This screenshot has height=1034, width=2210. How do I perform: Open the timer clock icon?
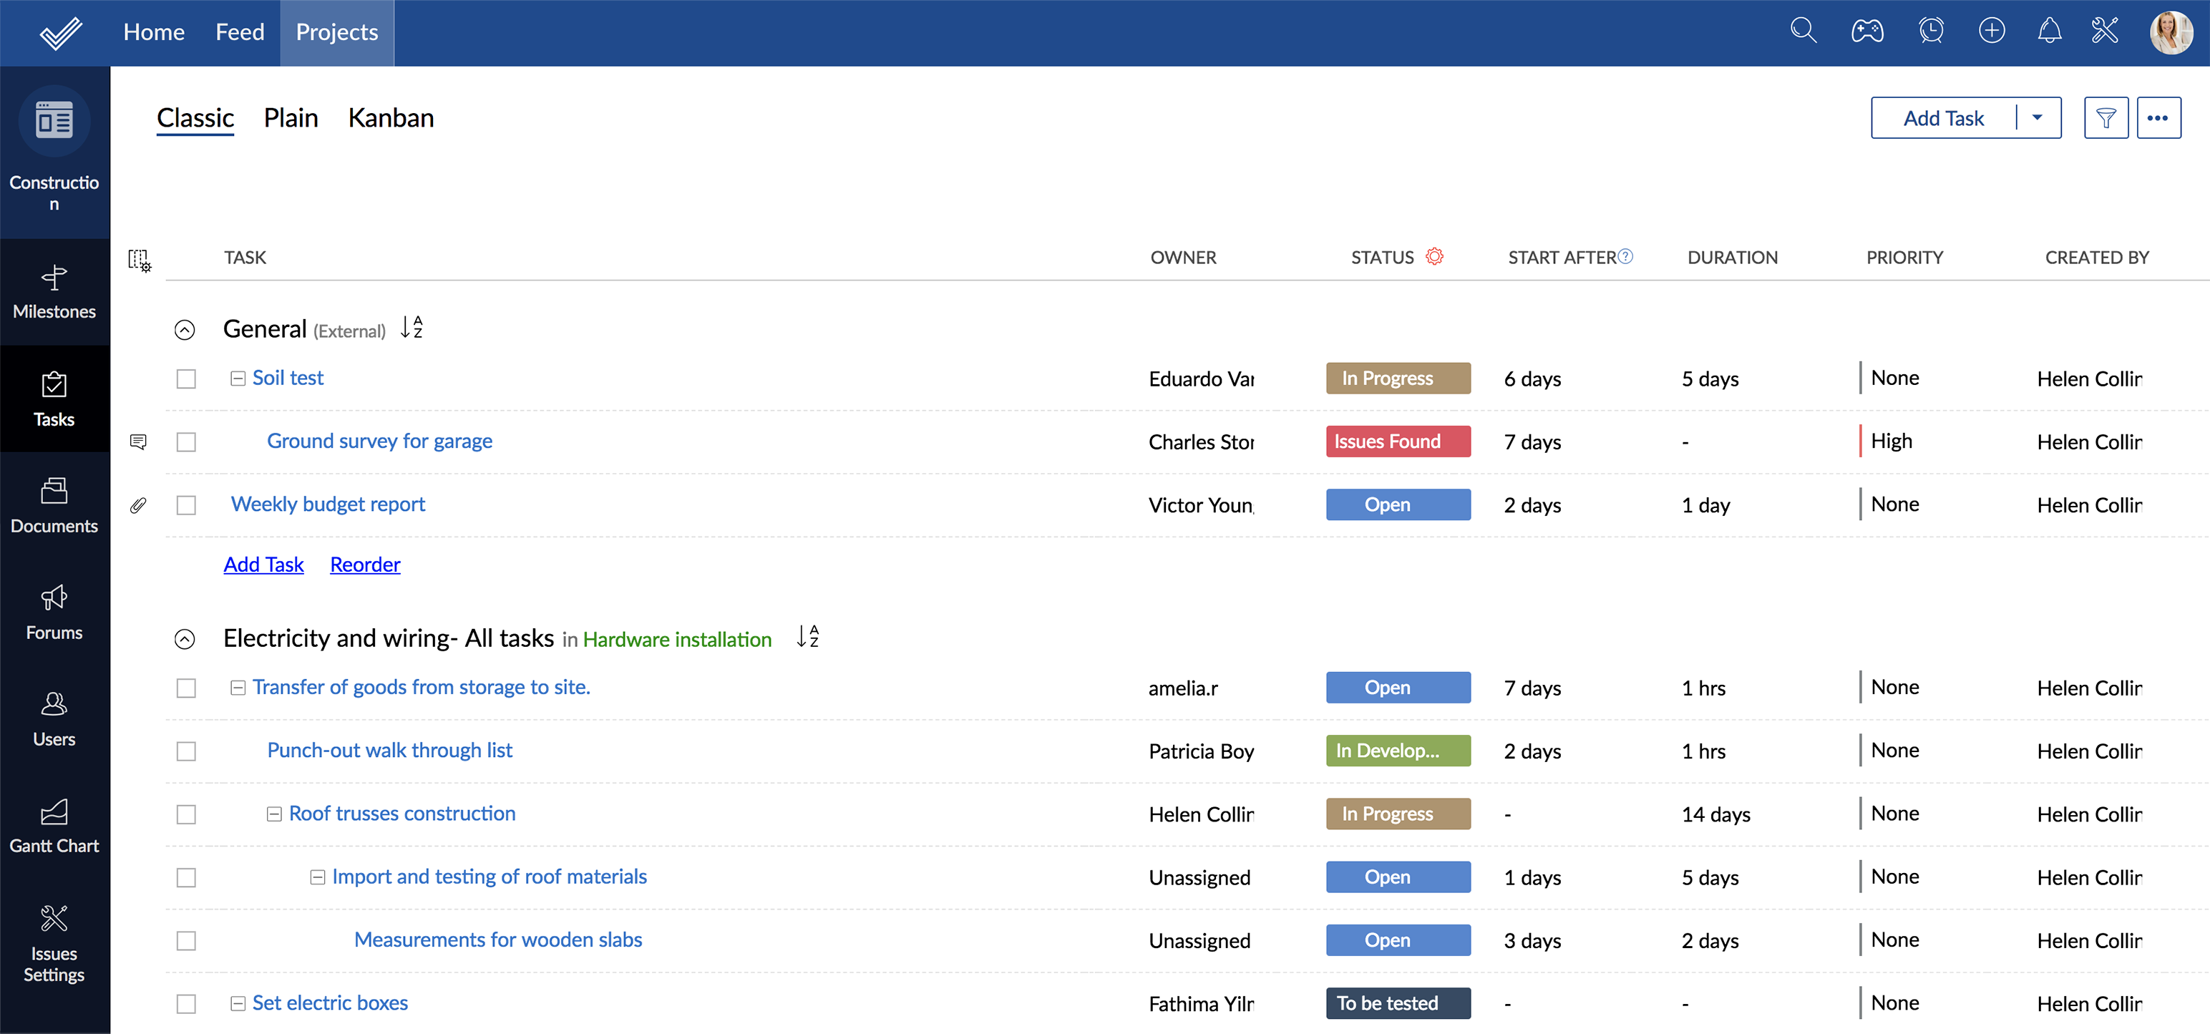coord(1930,31)
